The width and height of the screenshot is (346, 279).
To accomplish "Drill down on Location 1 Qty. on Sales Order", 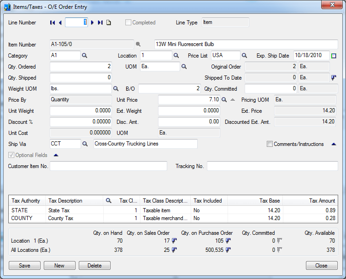I will click(174, 241).
